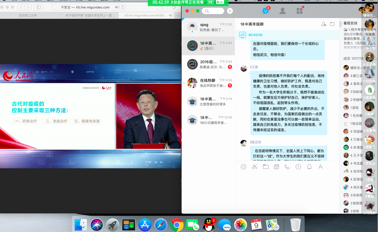
Task: Expand the 暑假安排 announcement chevron
Action: (x=375, y=23)
